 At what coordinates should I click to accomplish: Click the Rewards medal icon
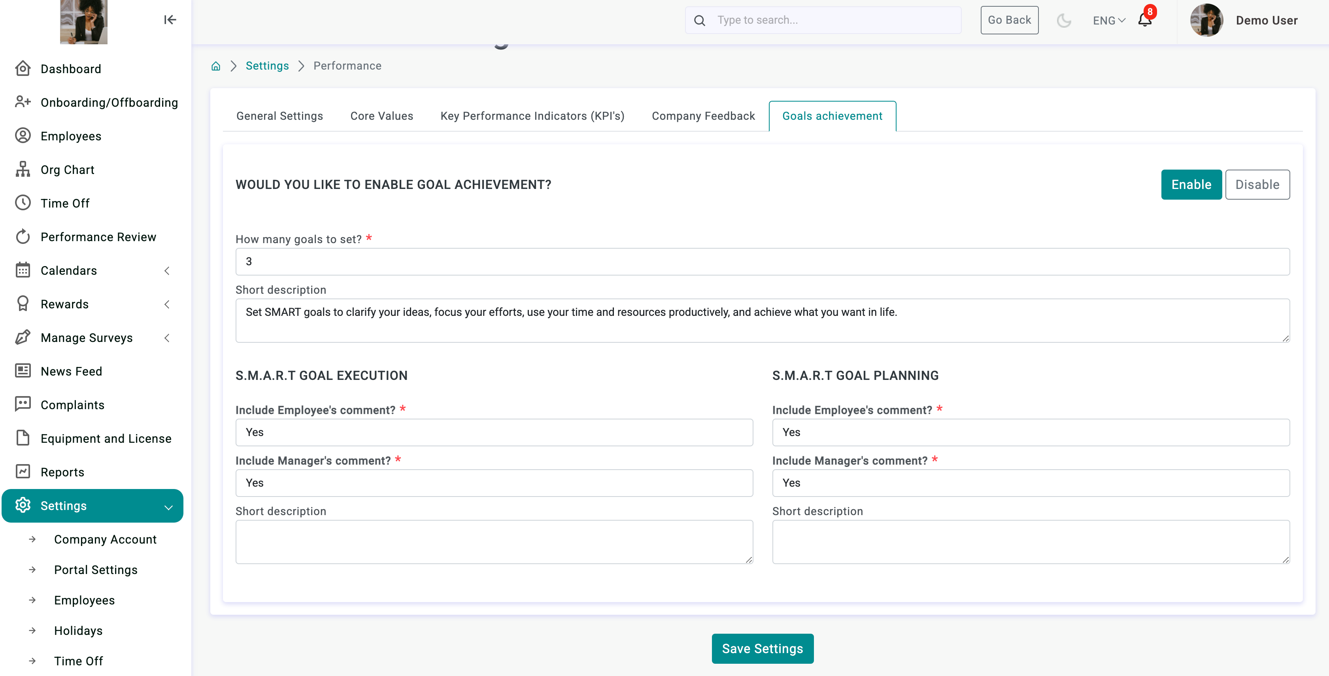click(x=23, y=304)
